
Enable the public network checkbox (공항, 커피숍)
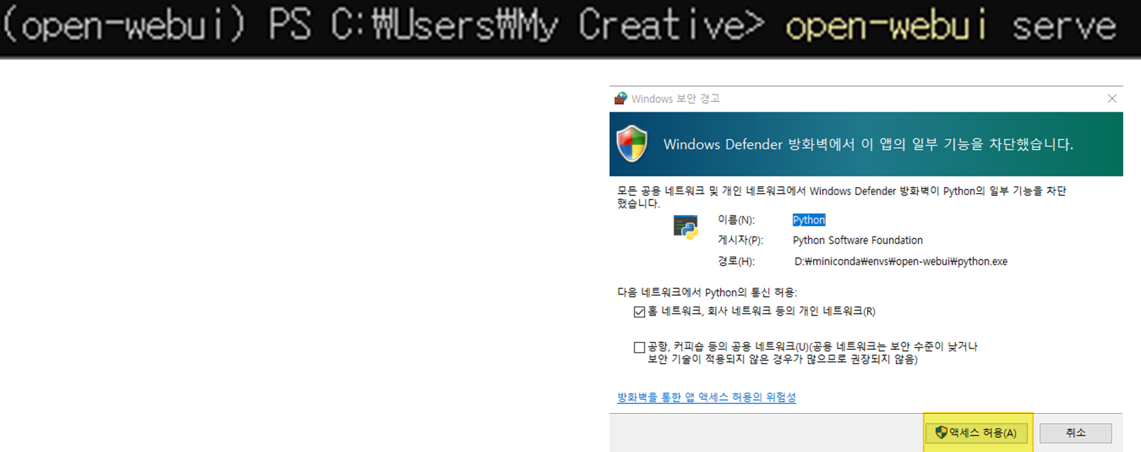pyautogui.click(x=640, y=347)
